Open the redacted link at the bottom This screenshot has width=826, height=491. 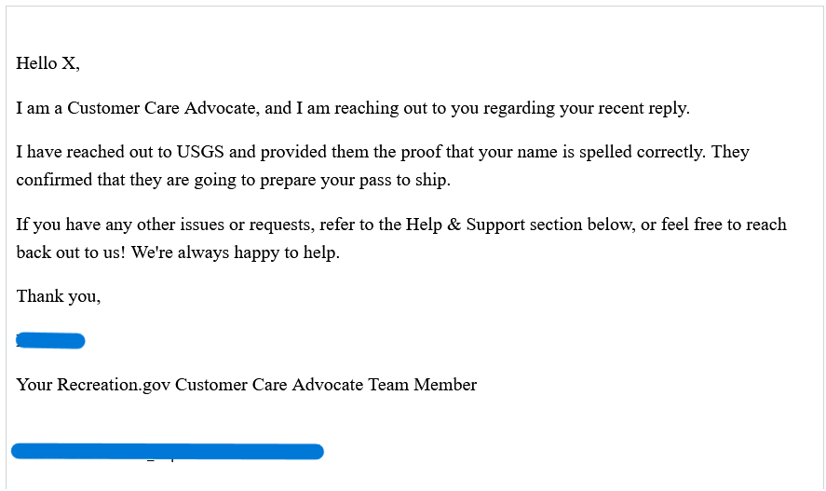click(x=168, y=452)
